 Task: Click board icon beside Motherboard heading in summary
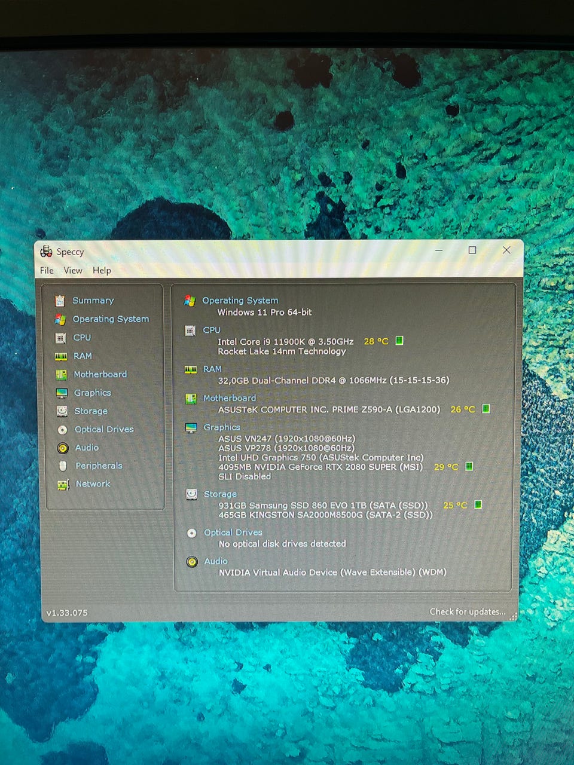coord(191,399)
